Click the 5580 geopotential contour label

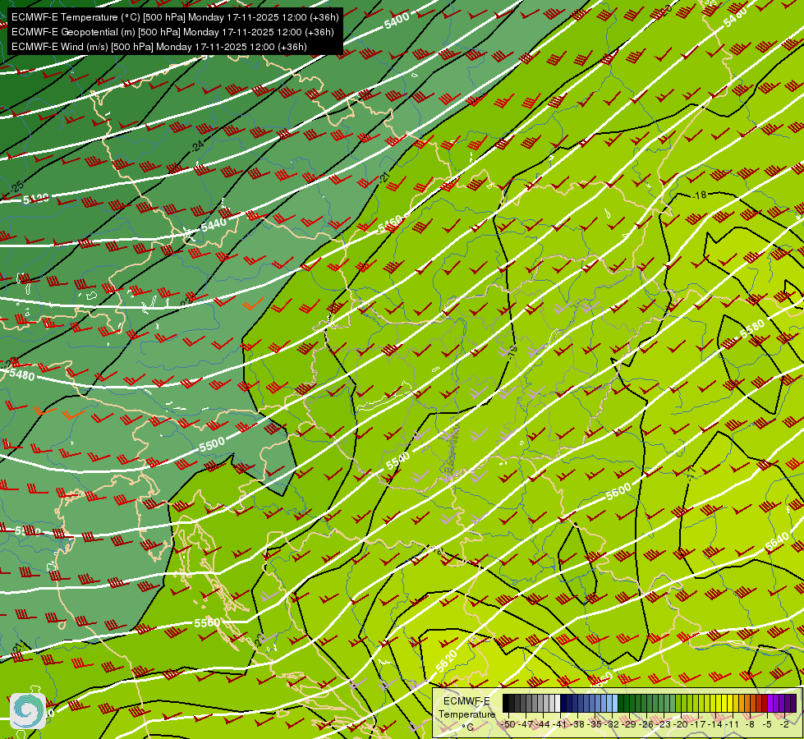tap(752, 329)
